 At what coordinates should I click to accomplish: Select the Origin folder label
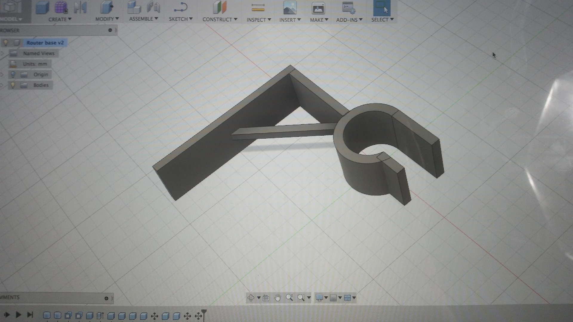click(x=41, y=75)
